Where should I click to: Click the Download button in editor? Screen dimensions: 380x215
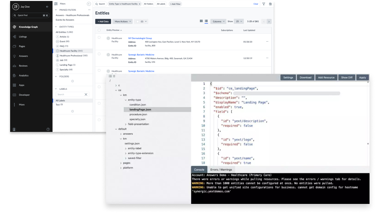point(306,77)
